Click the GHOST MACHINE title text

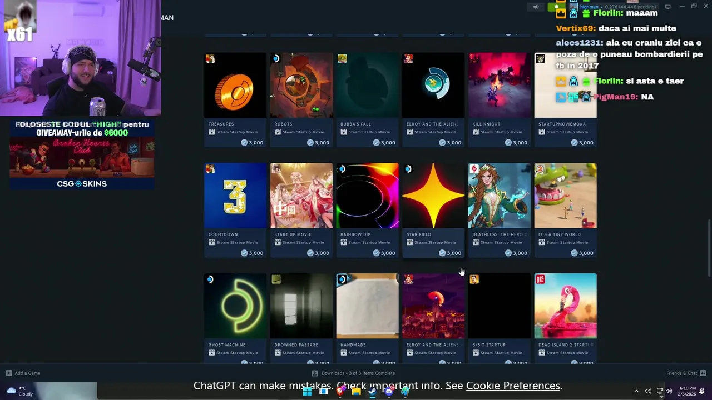pos(227,345)
